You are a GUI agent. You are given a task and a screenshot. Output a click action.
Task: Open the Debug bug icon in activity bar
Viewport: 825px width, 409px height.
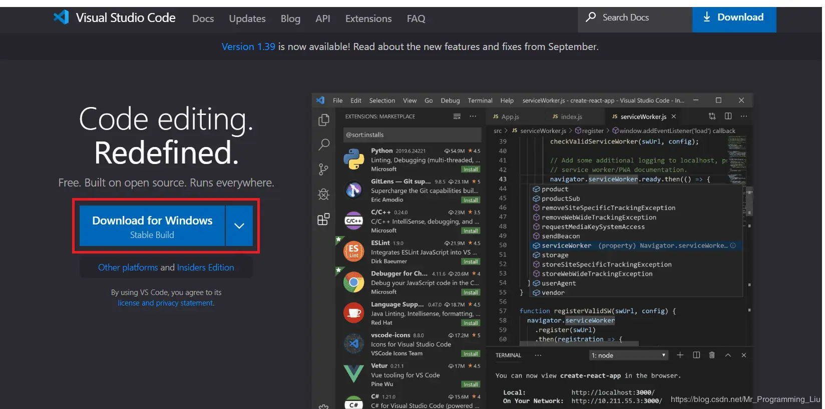click(324, 194)
